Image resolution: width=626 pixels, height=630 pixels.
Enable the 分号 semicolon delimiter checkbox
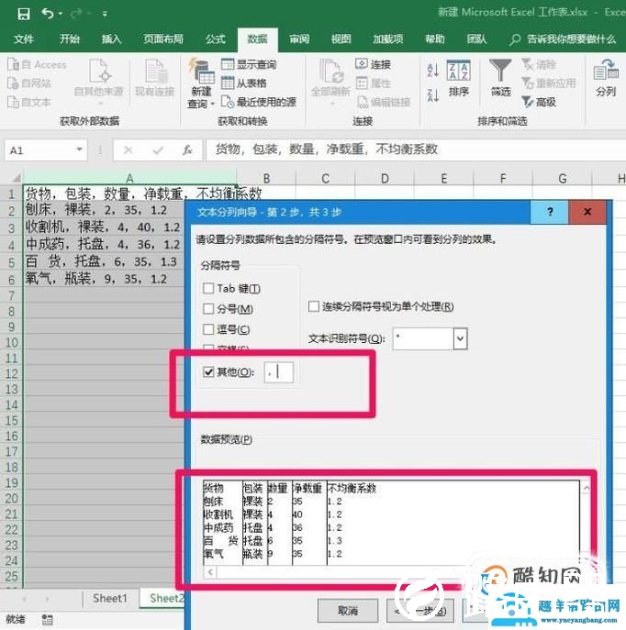pyautogui.click(x=208, y=308)
